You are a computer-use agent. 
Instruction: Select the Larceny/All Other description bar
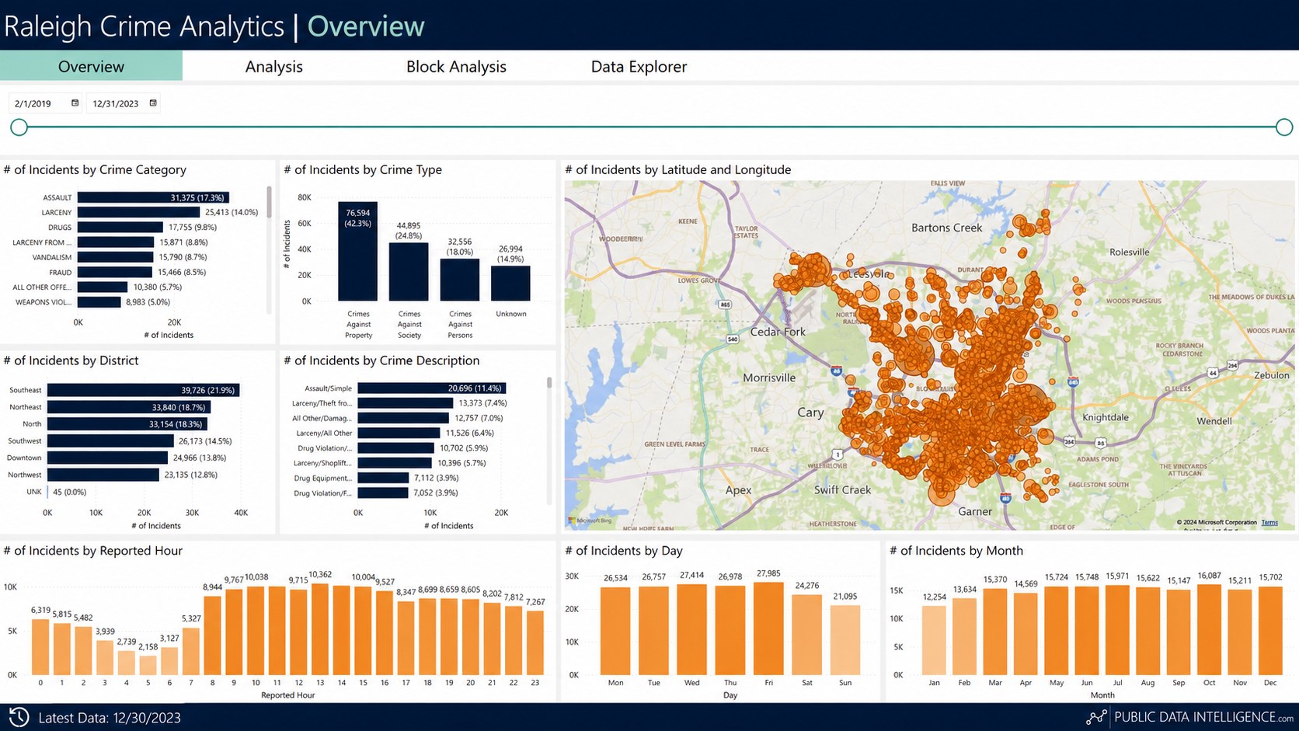tap(399, 433)
